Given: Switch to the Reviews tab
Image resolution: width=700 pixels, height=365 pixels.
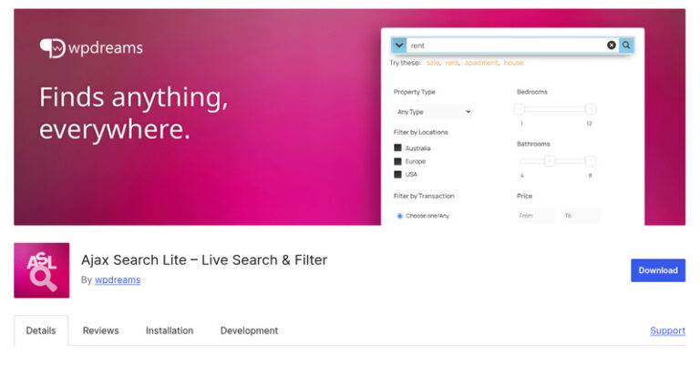Looking at the screenshot, I should [101, 330].
